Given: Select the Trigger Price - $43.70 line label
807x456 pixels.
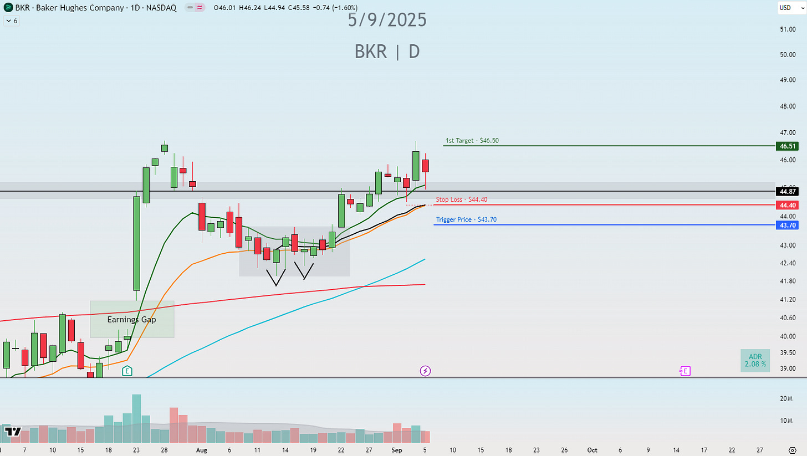Looking at the screenshot, I should click(466, 219).
